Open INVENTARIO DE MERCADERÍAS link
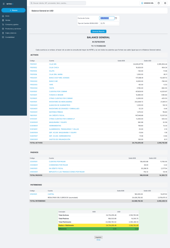The height and width of the screenshot is (248, 170). click(60, 102)
